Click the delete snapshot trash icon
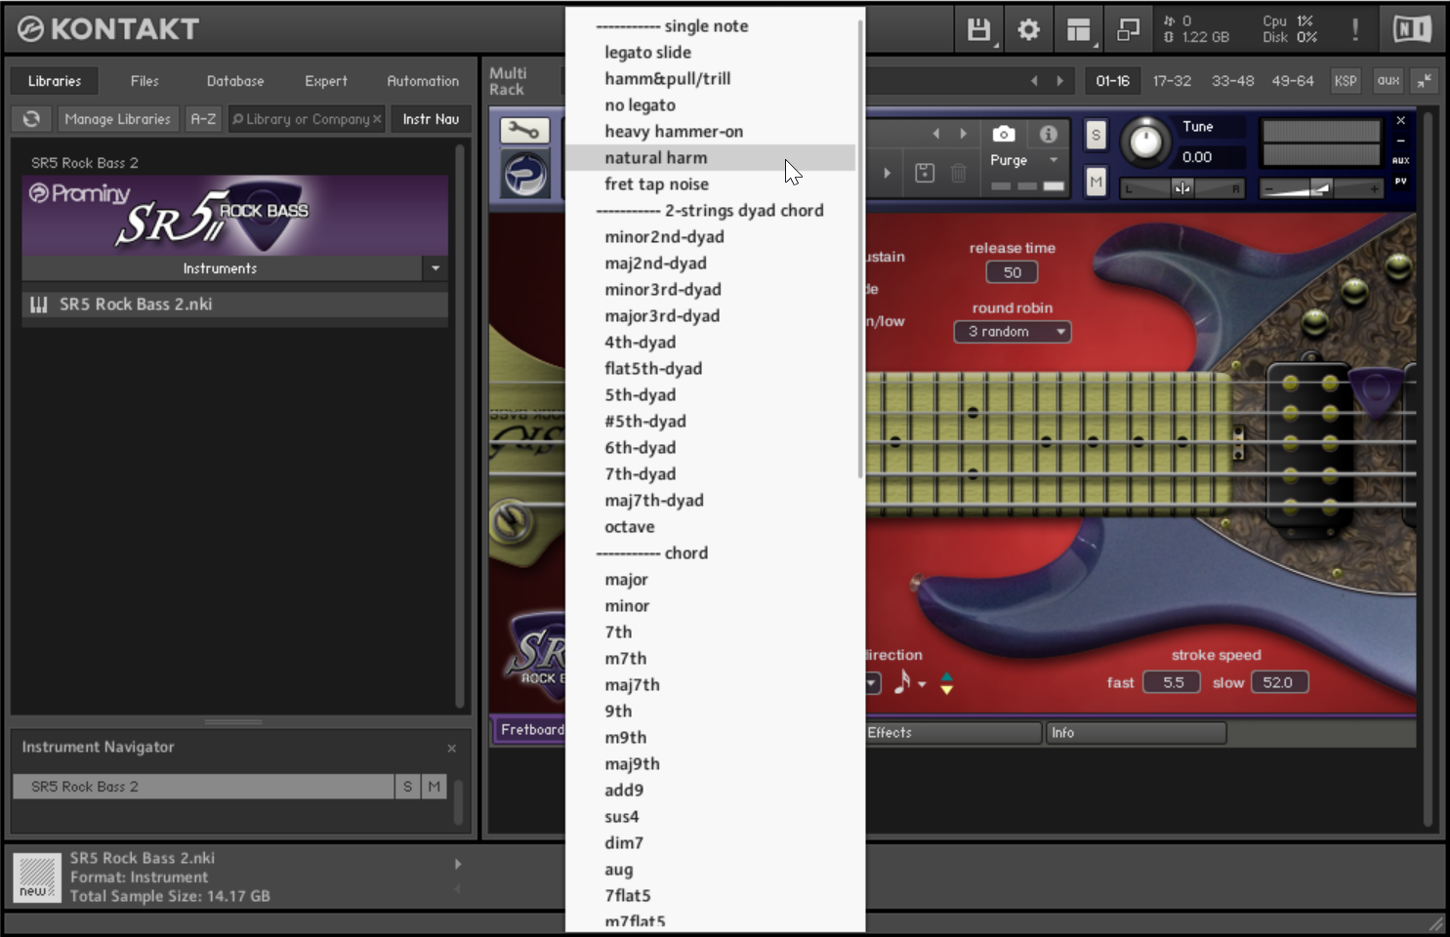This screenshot has width=1450, height=937. pos(959,173)
